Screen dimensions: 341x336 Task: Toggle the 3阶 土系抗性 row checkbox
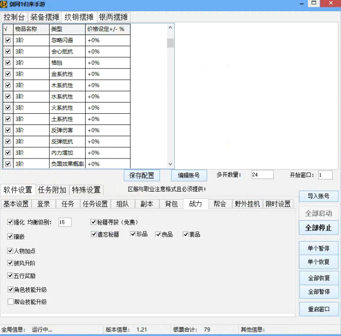click(x=8, y=119)
